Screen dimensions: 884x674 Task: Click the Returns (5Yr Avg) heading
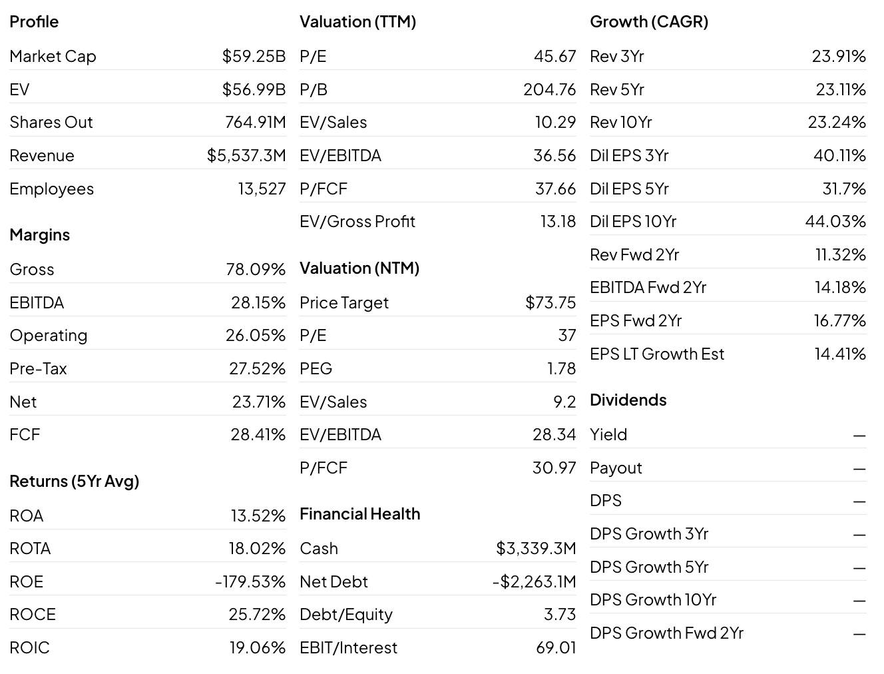pyautogui.click(x=75, y=482)
